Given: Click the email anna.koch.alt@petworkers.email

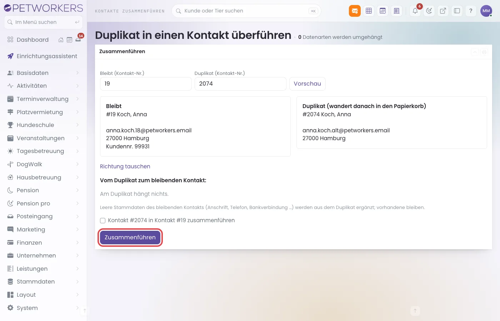Looking at the screenshot, I should 346,131.
